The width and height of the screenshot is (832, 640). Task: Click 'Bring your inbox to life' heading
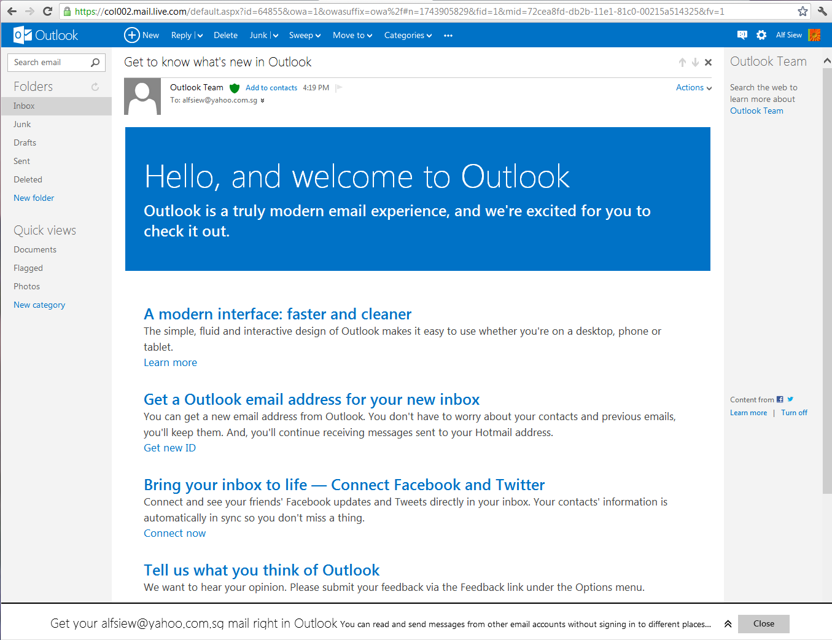pos(344,485)
